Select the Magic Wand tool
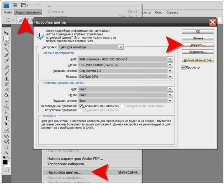224x184 pixels. (x=6, y=50)
